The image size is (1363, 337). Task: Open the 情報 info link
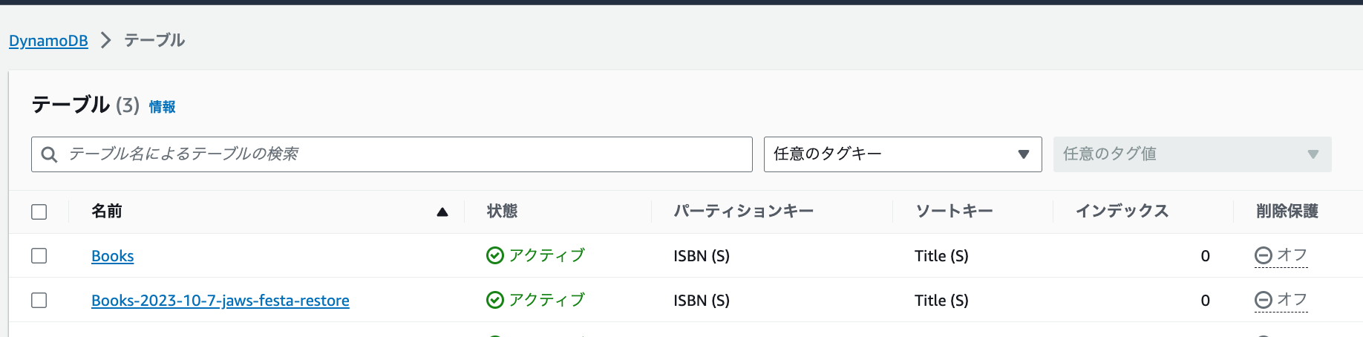pos(162,107)
